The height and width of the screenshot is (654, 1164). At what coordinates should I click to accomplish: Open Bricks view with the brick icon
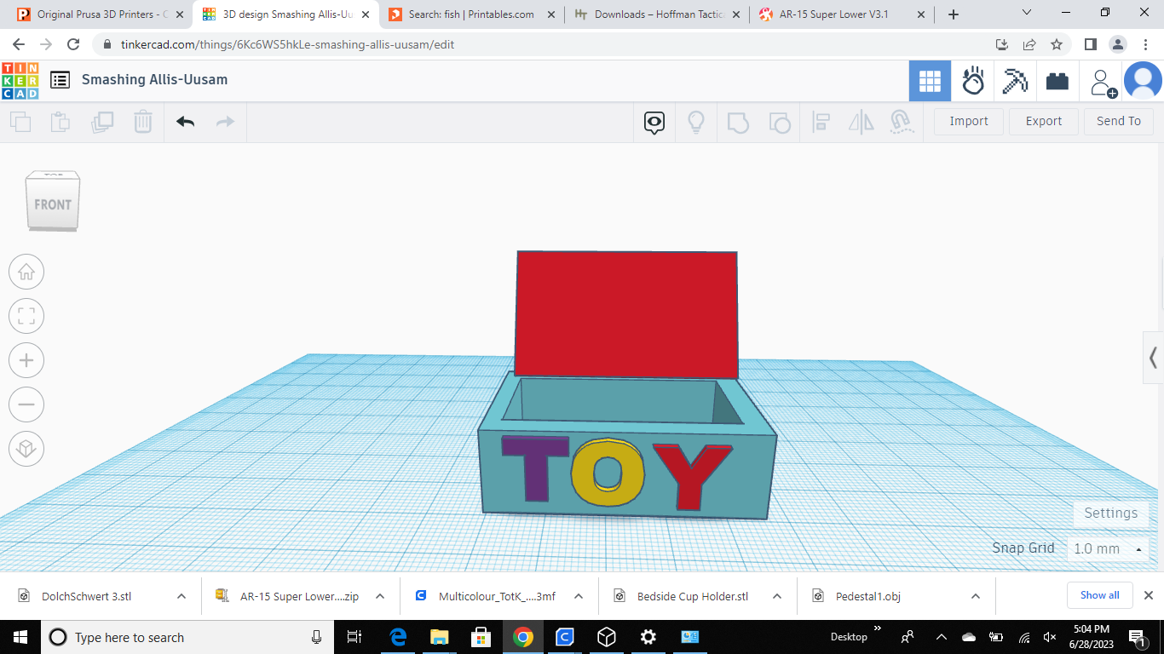[x=1057, y=81]
